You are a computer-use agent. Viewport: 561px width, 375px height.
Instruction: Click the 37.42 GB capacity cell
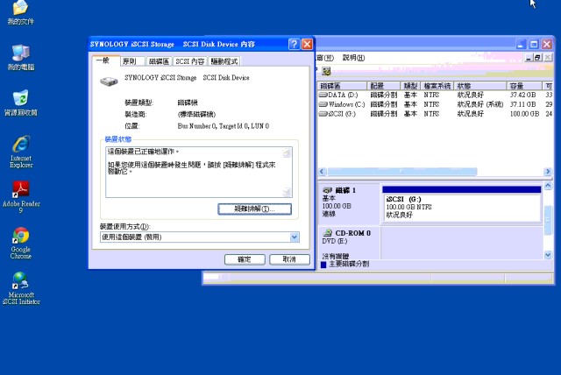pos(522,95)
